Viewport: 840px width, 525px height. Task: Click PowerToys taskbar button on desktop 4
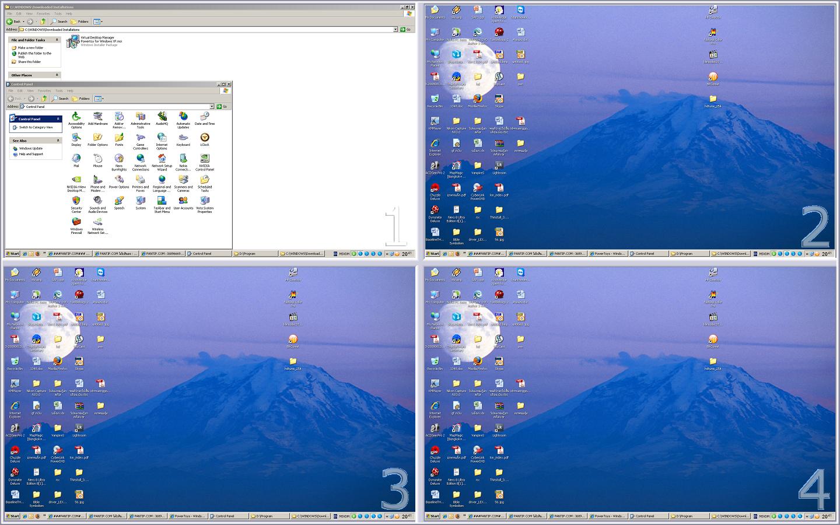[607, 516]
